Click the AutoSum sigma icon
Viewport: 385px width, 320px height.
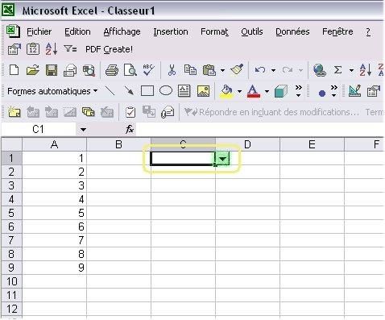pos(338,70)
